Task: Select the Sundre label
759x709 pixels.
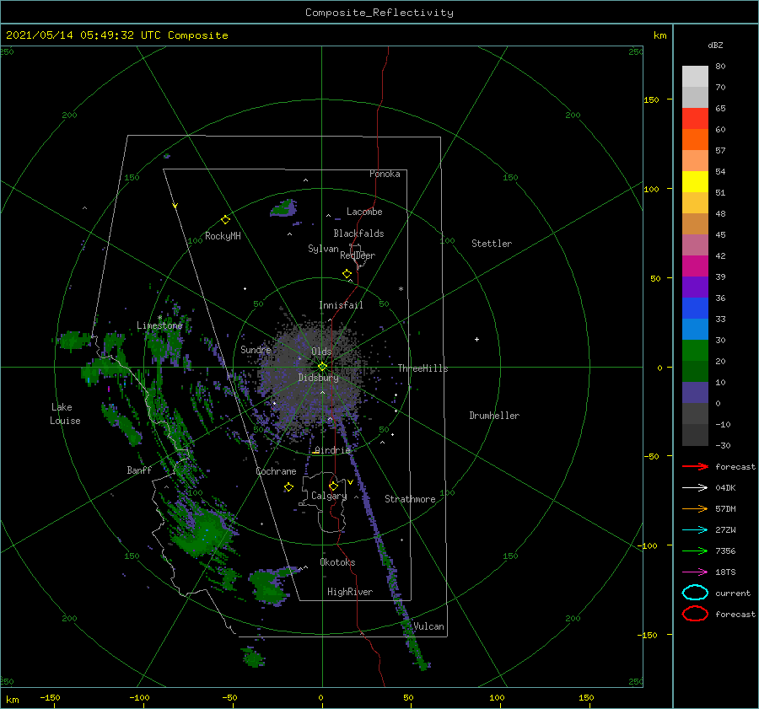Action: coord(256,349)
